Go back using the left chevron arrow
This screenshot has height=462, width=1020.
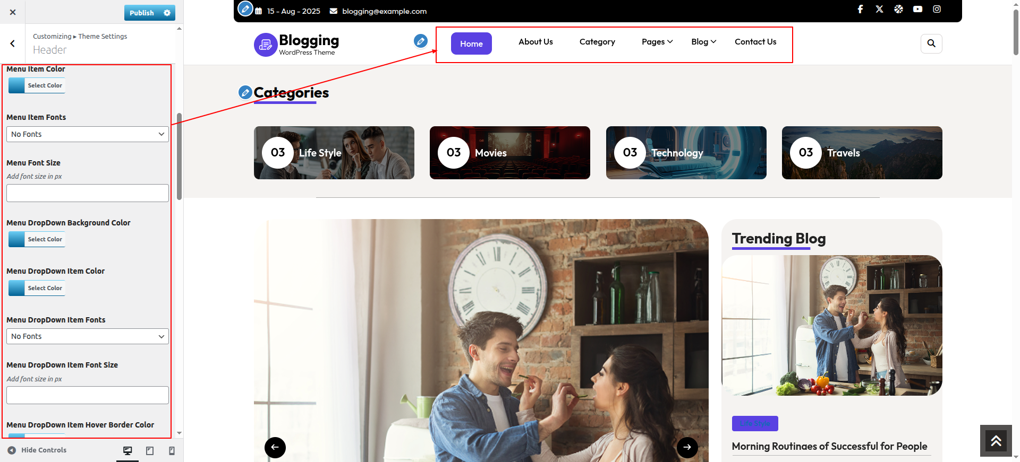coord(13,43)
